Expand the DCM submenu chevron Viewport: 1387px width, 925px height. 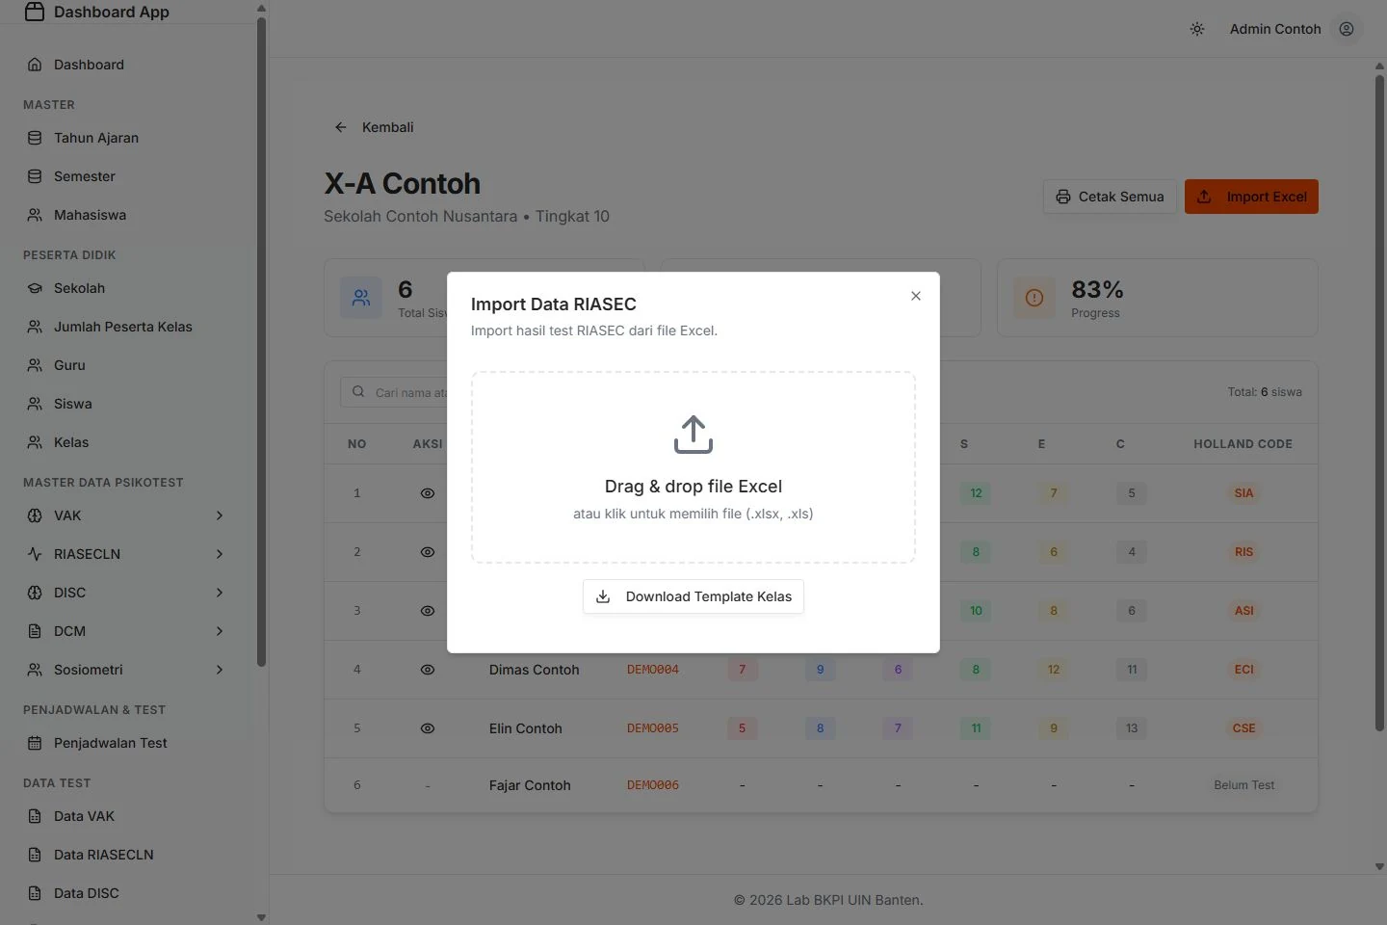click(x=220, y=631)
